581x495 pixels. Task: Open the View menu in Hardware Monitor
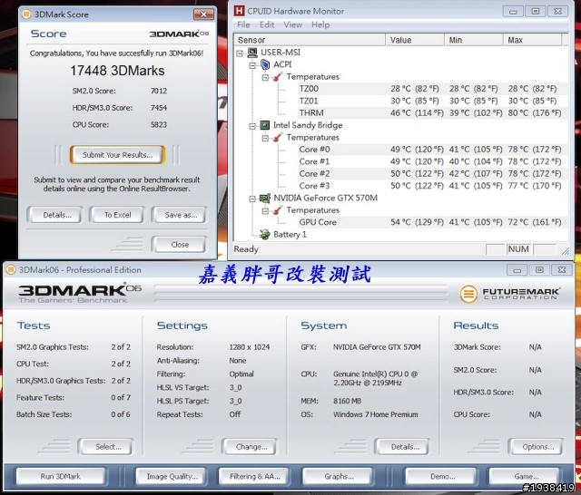pos(292,24)
